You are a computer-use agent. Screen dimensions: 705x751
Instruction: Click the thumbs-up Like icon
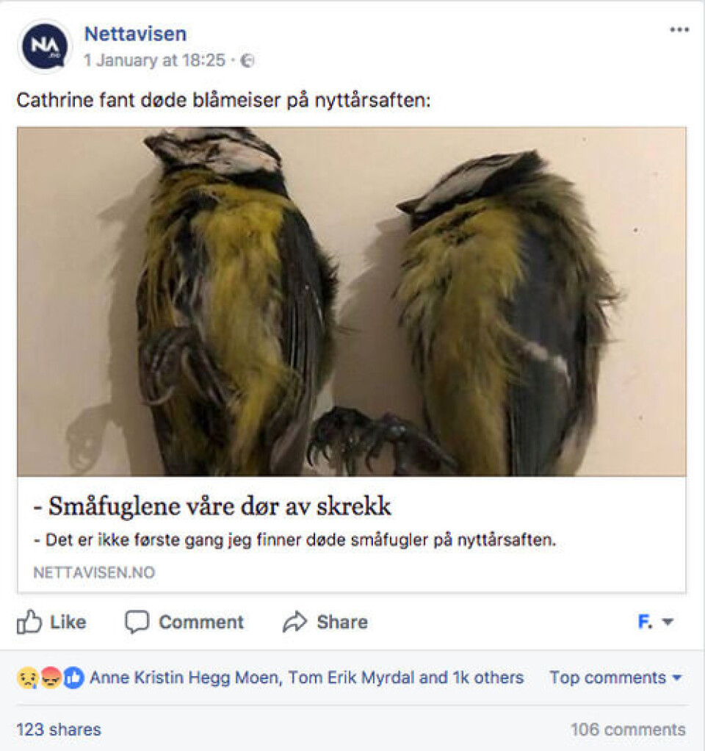tap(29, 622)
